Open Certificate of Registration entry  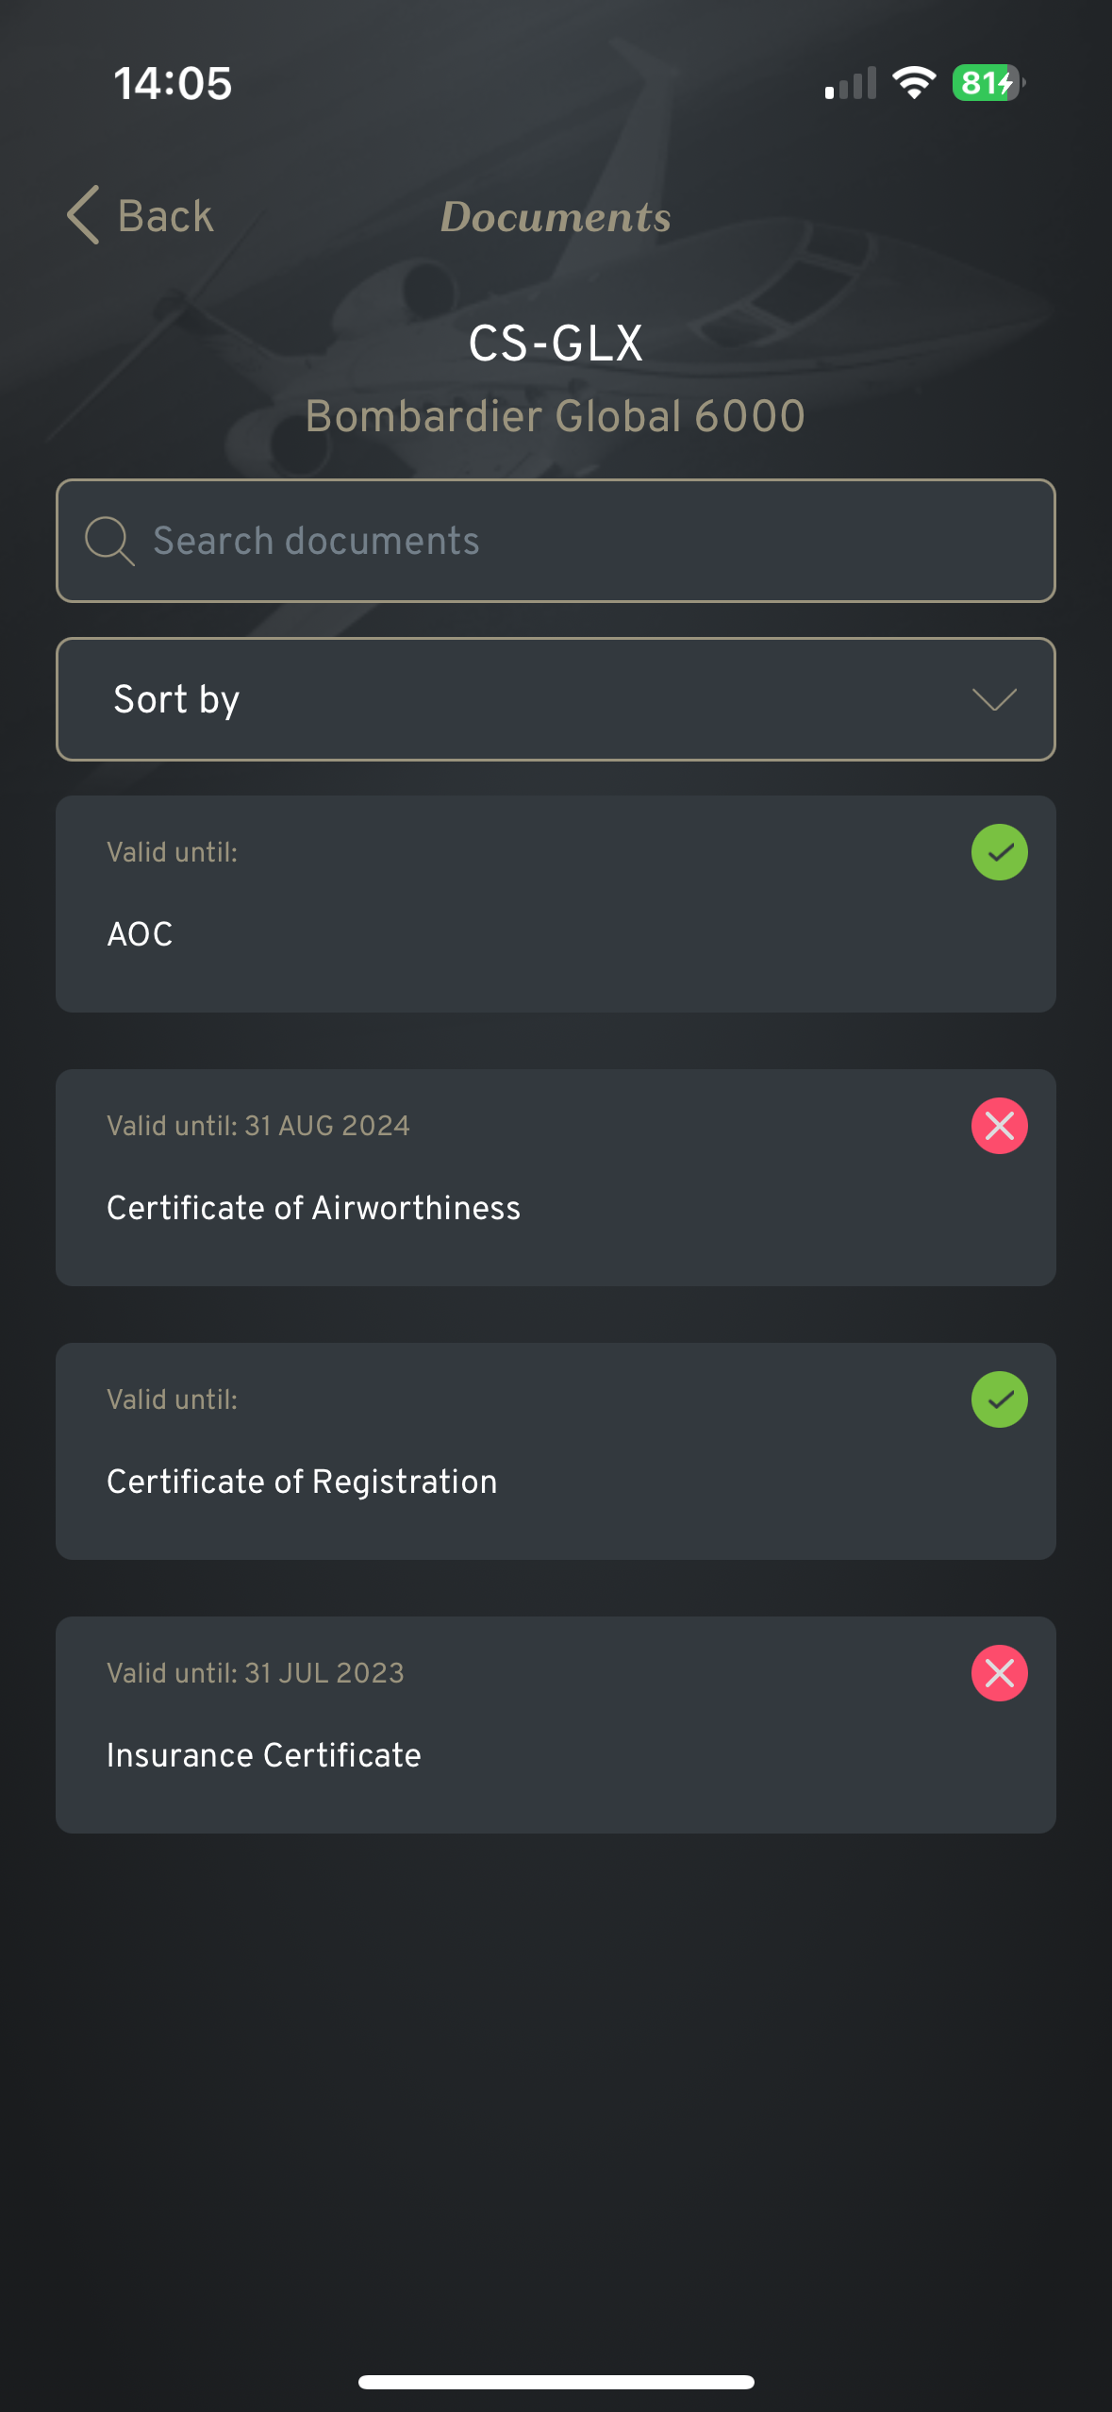pyautogui.click(x=556, y=1451)
